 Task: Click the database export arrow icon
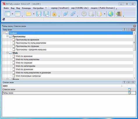pos(100,14)
